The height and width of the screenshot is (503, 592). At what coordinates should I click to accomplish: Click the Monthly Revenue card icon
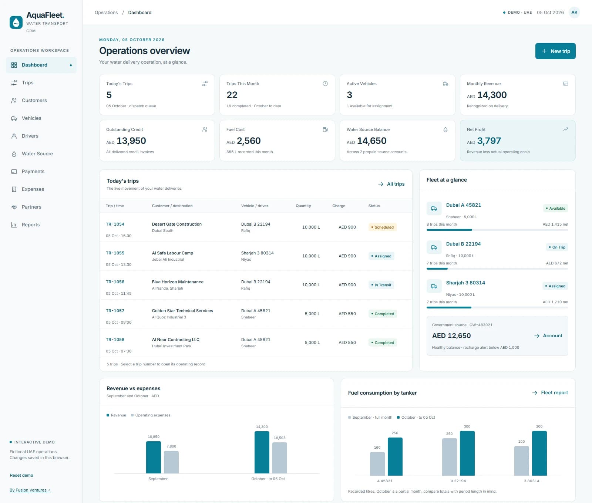click(566, 84)
